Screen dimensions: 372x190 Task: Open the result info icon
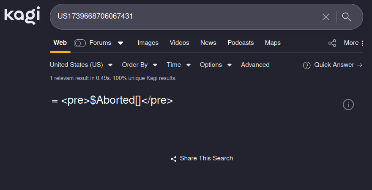348,105
